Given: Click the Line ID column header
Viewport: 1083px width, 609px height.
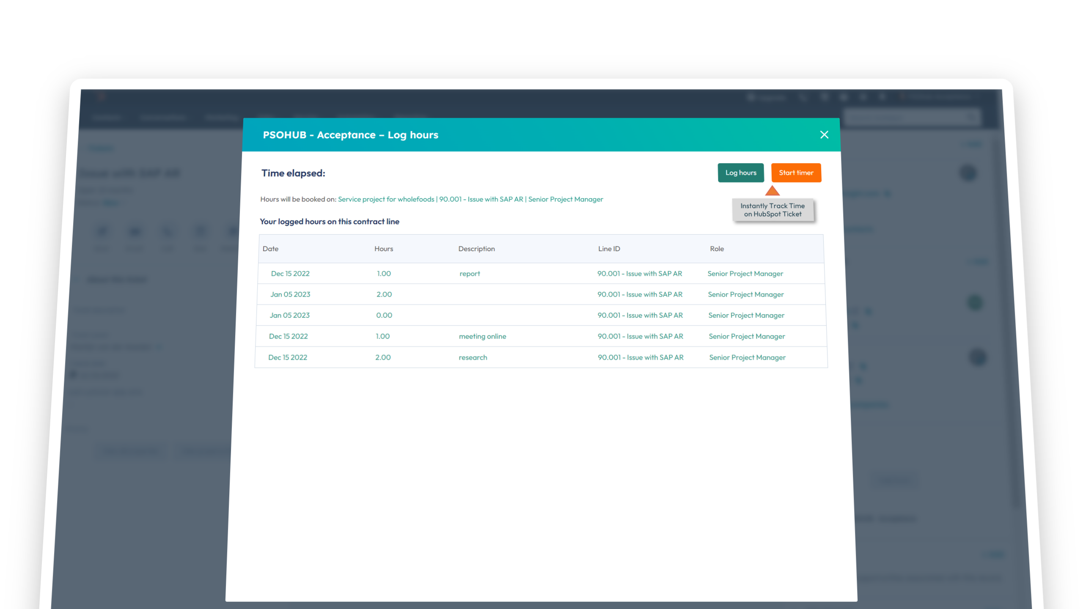Looking at the screenshot, I should click(x=609, y=249).
